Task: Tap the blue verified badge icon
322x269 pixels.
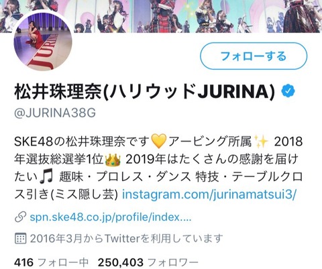Action: pyautogui.click(x=288, y=91)
